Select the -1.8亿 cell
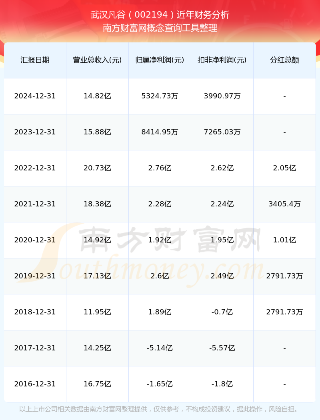320x420 pixels. 222,384
